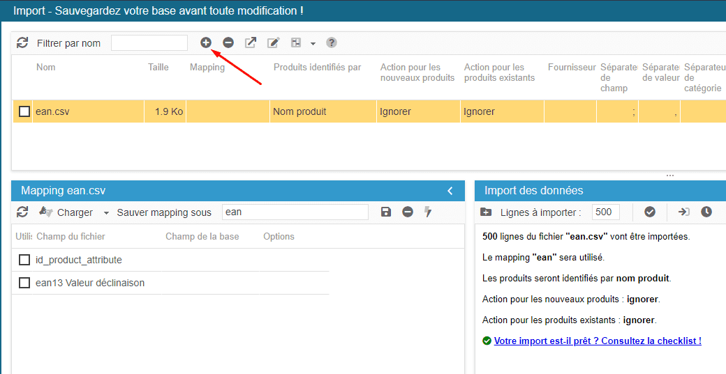The image size is (726, 374).
Task: Open the import checklist link
Action: pyautogui.click(x=598, y=341)
